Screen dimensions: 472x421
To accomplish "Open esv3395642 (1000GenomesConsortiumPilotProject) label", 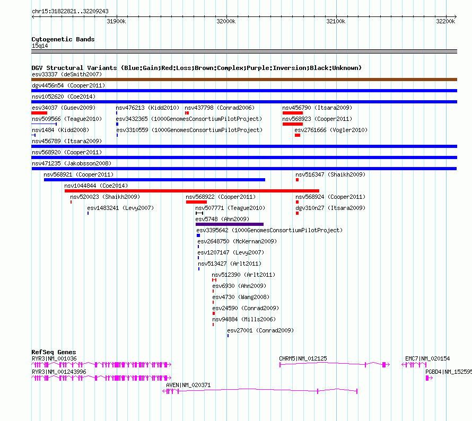I will pos(269,230).
